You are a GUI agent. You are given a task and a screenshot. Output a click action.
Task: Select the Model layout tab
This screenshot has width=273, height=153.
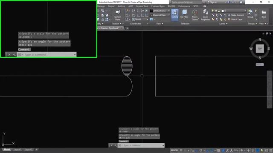[7, 150]
